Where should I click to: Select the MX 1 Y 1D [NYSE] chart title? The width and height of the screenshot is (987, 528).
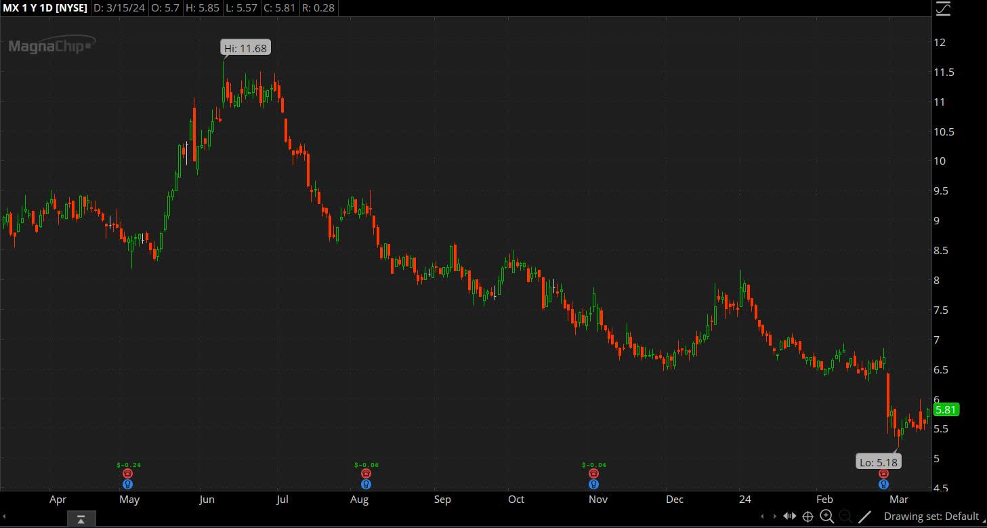[45, 8]
